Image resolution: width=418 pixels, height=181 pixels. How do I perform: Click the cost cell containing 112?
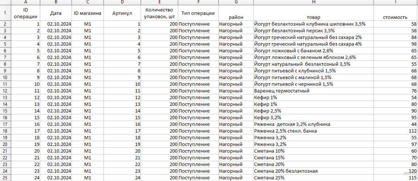pos(395,131)
